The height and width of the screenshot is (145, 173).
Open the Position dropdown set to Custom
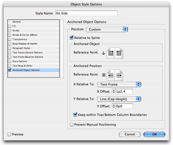tap(107, 29)
